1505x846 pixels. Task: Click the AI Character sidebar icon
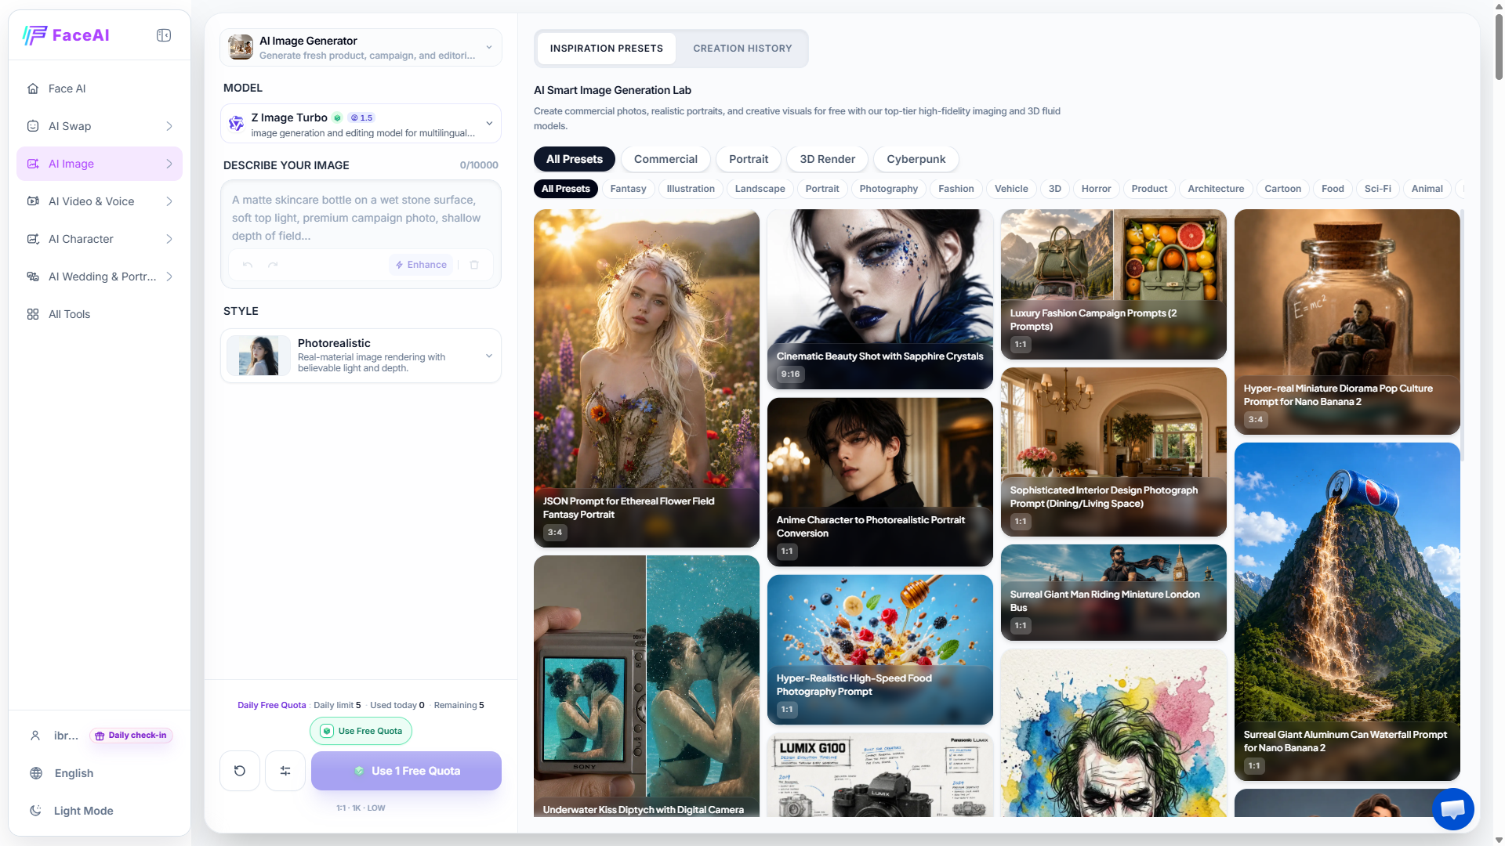coord(33,239)
